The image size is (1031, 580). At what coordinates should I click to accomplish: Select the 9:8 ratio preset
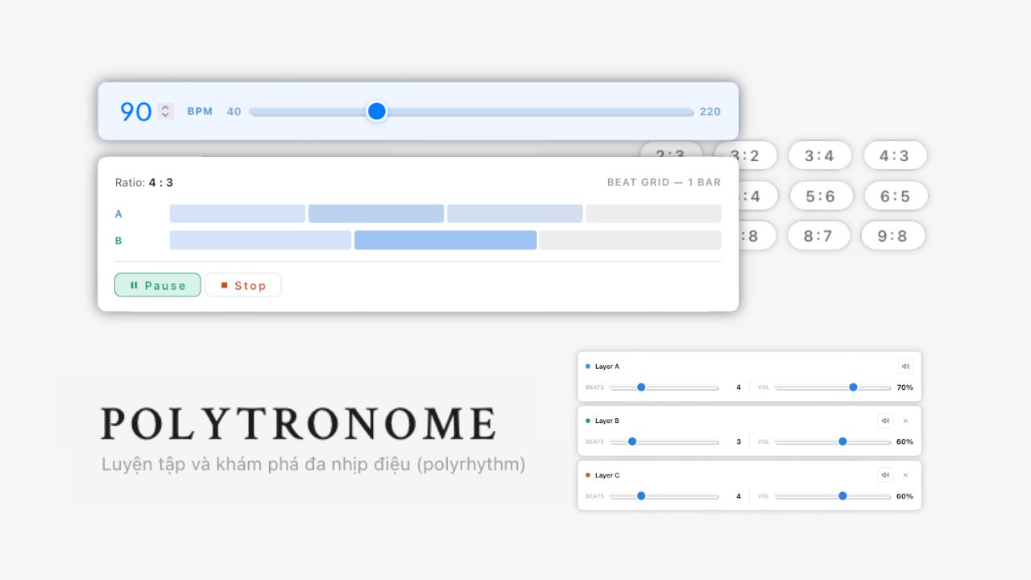coord(892,236)
